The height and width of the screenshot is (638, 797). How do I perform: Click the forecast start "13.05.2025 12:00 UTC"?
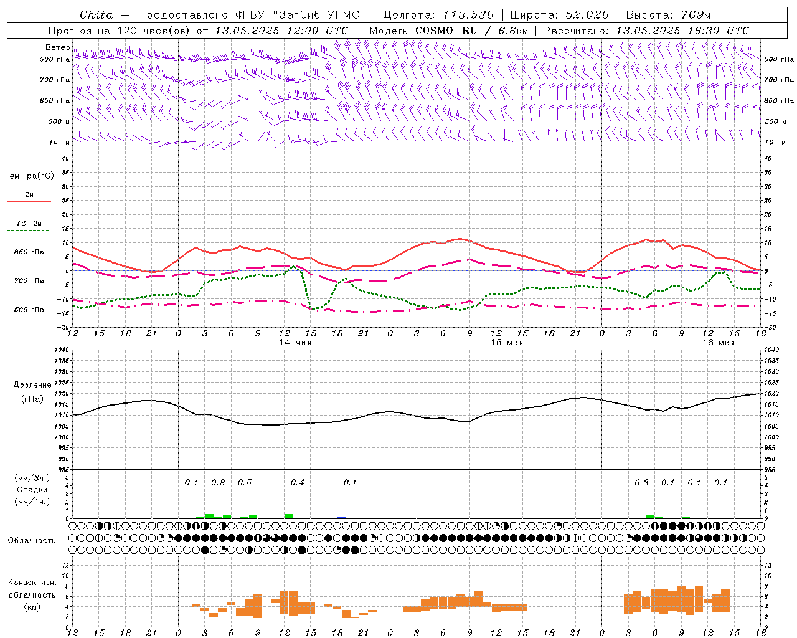coord(281,30)
